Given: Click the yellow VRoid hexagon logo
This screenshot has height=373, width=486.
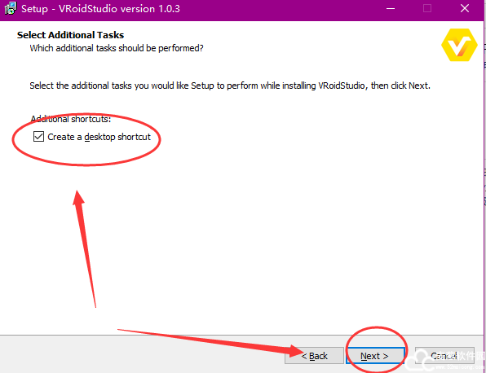Looking at the screenshot, I should 459,45.
